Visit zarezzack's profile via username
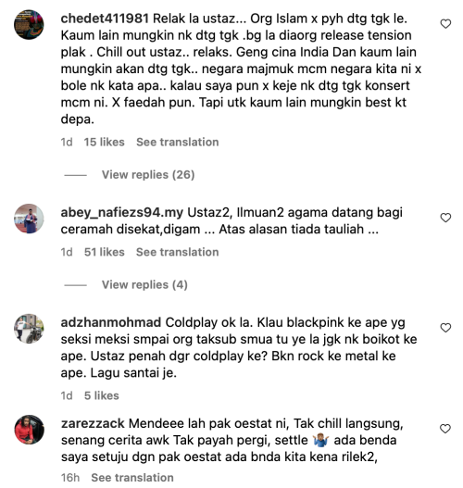Viewport: 463px width, 488px height. (x=93, y=423)
